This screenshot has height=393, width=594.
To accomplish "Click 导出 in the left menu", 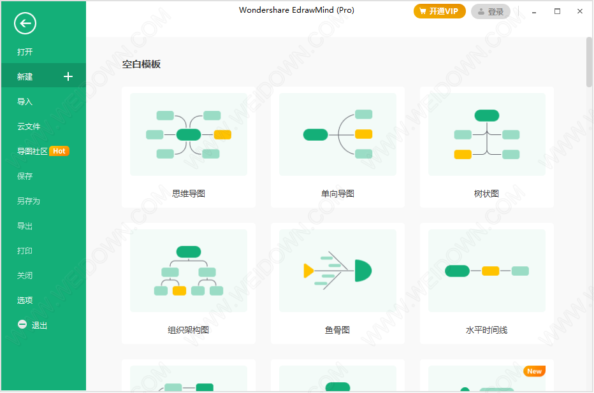I will (25, 226).
